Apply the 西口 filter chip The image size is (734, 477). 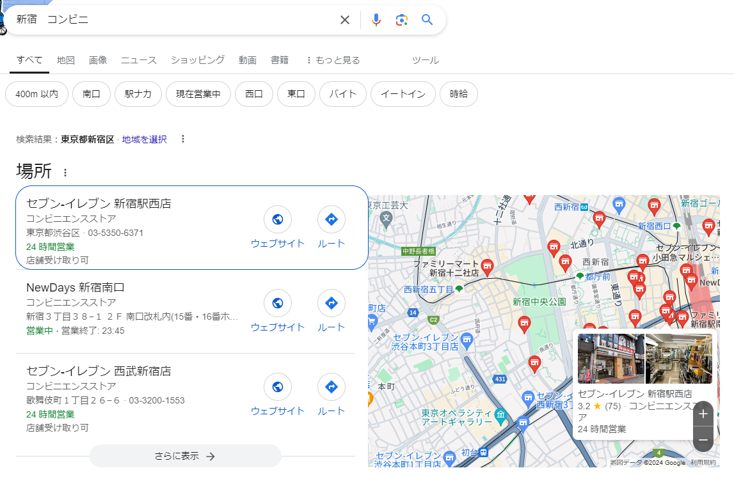tap(253, 94)
